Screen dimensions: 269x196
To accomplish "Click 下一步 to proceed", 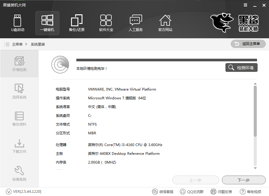I will click(x=244, y=180).
